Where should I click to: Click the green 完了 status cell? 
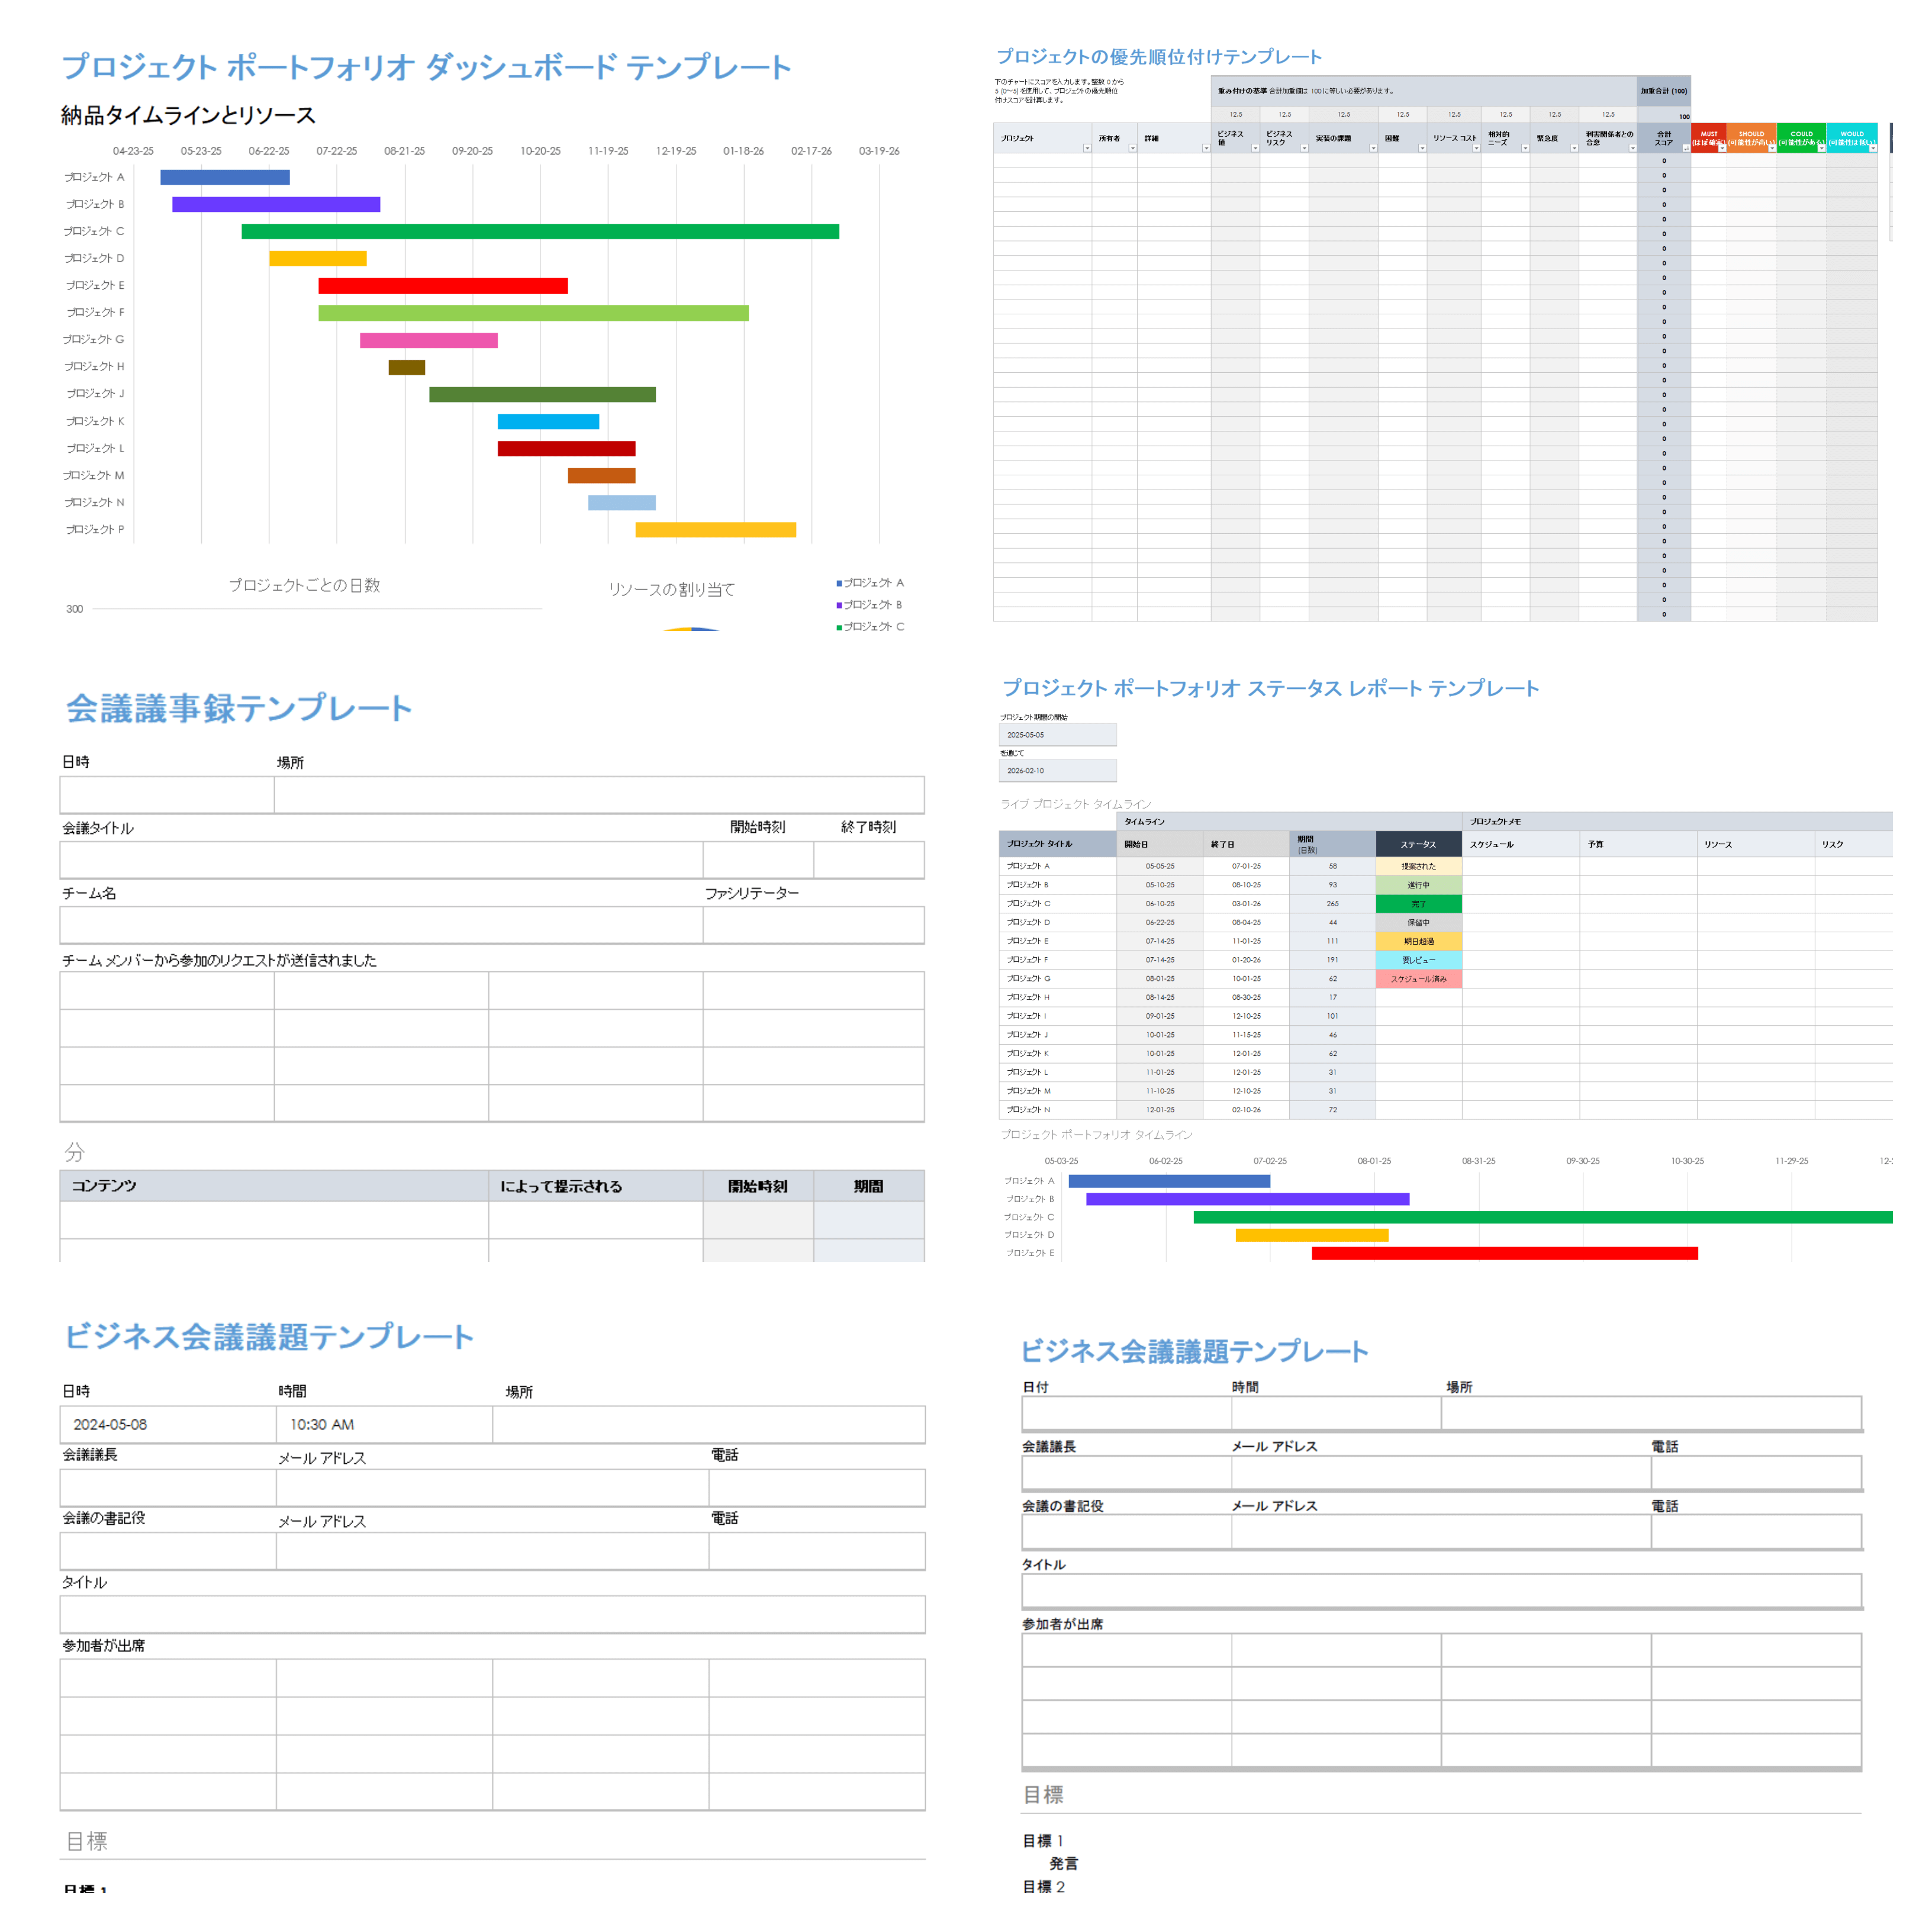[1418, 904]
